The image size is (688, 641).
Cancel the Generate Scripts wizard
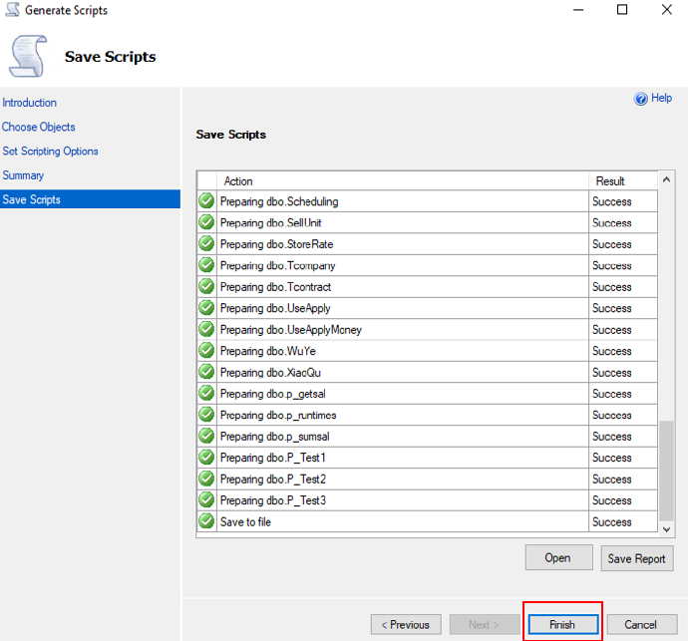[641, 625]
